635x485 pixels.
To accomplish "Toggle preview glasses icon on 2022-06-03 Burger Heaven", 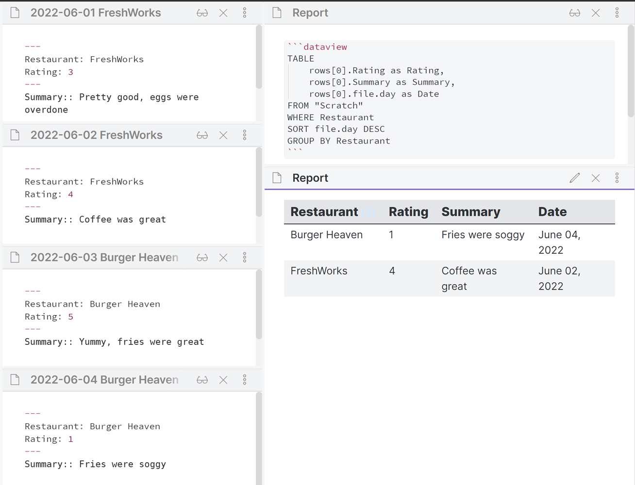I will 202,258.
